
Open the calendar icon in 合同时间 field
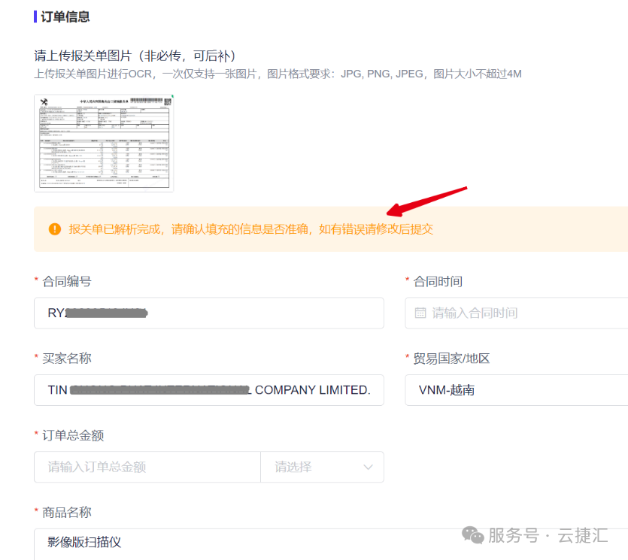420,313
